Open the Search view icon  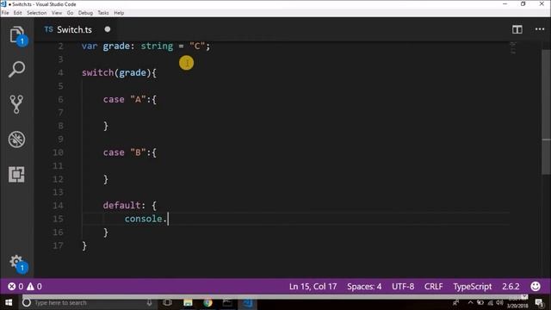(17, 69)
